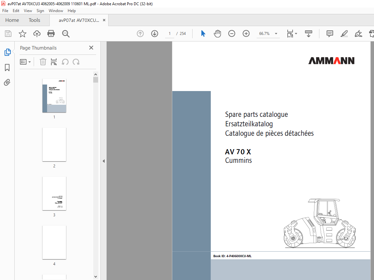Select the highlight text tool

[x=344, y=34]
